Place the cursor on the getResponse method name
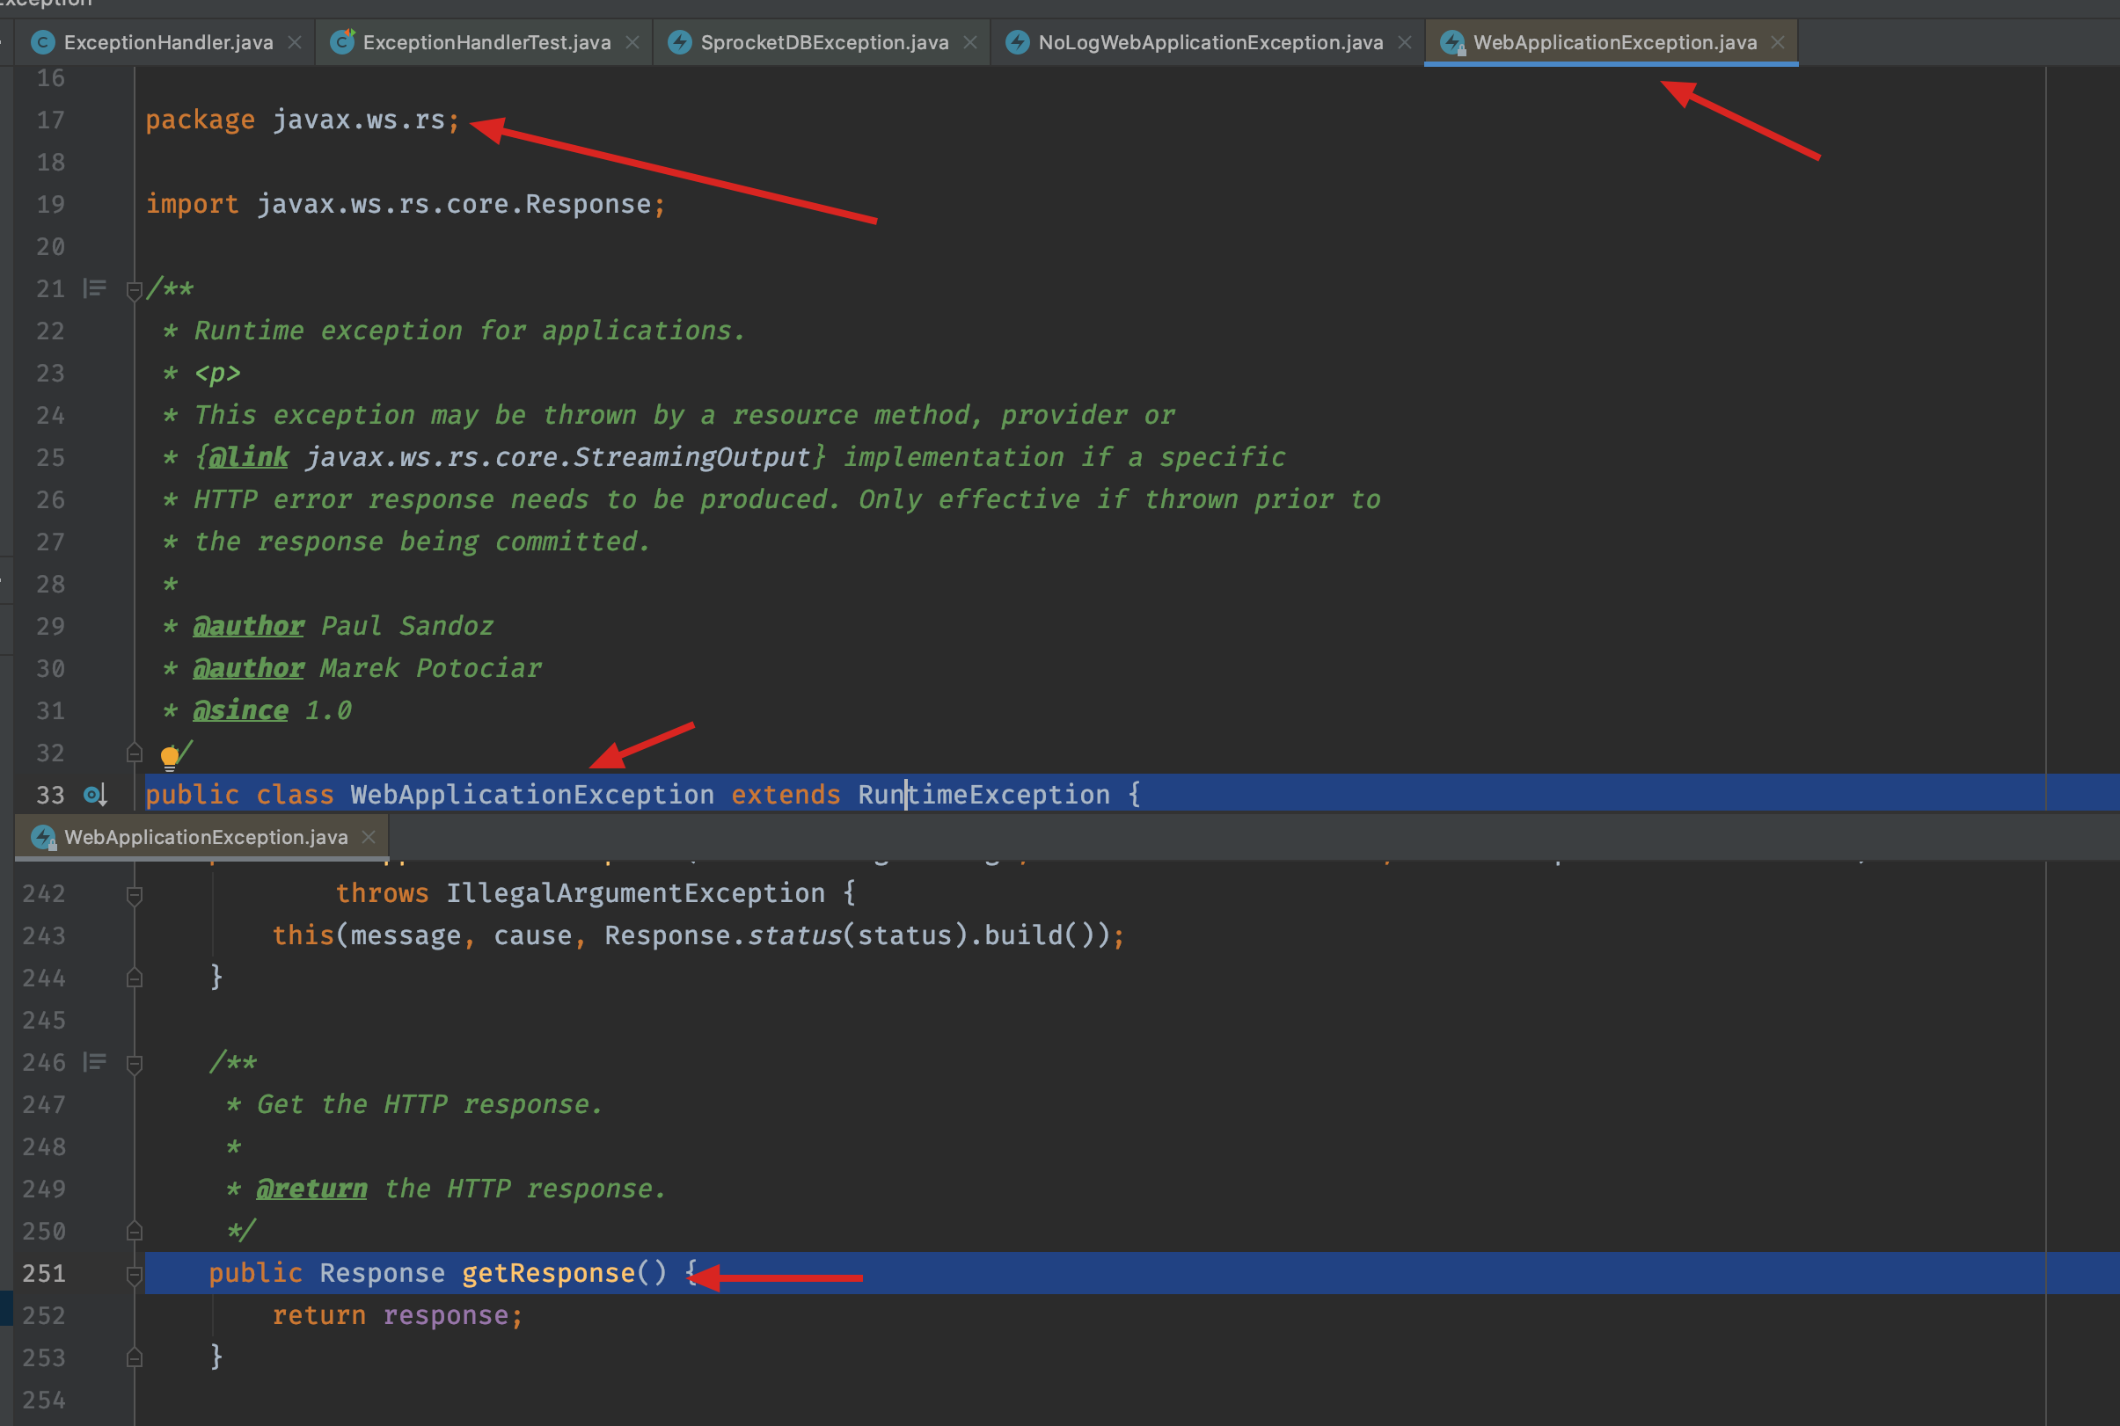Screen dimensions: 2120x1426 [x=548, y=1273]
